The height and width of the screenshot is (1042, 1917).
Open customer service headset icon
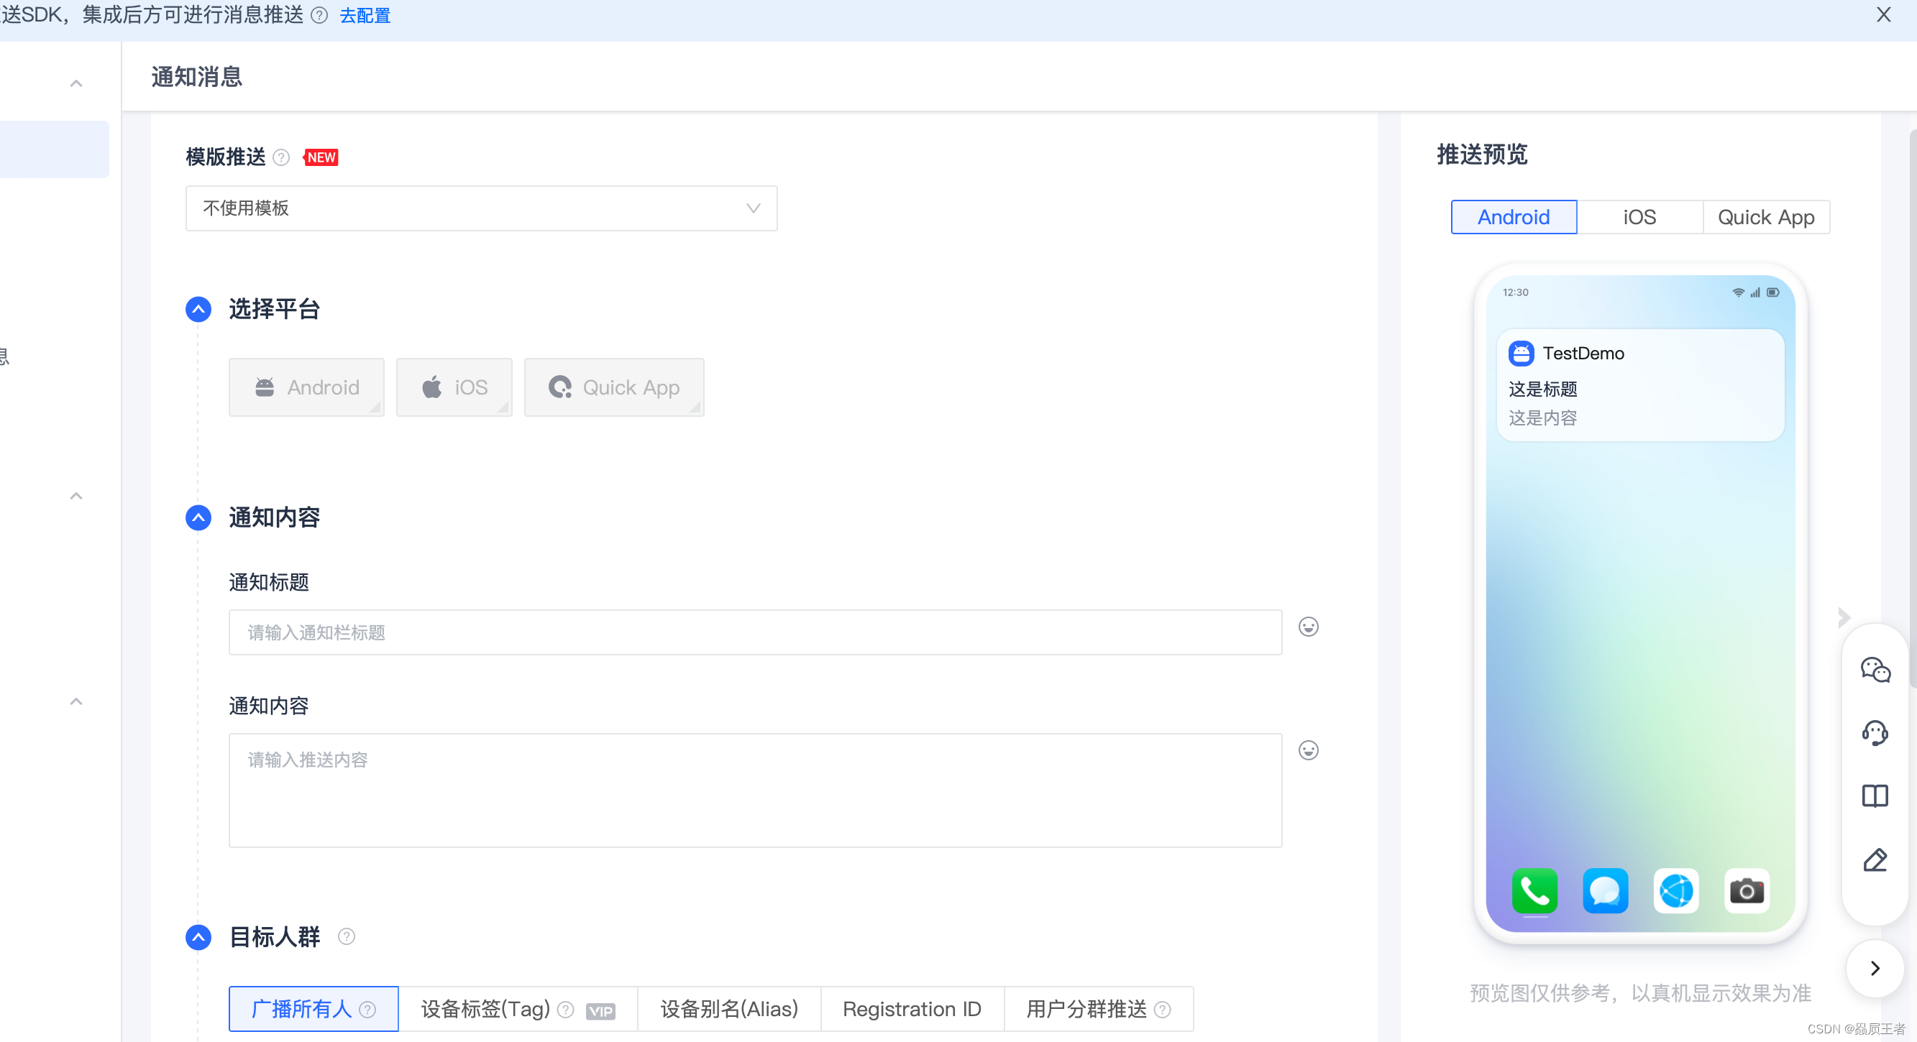1875,732
